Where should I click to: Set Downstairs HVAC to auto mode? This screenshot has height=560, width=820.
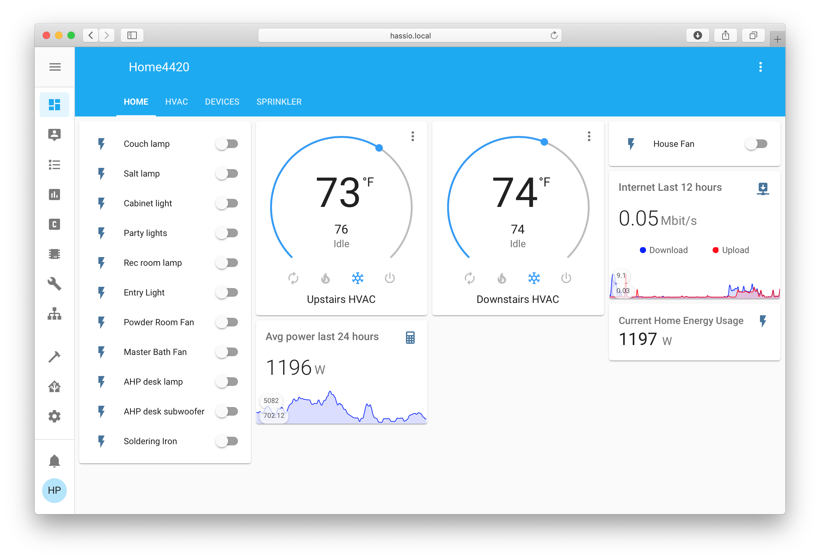[x=469, y=278]
